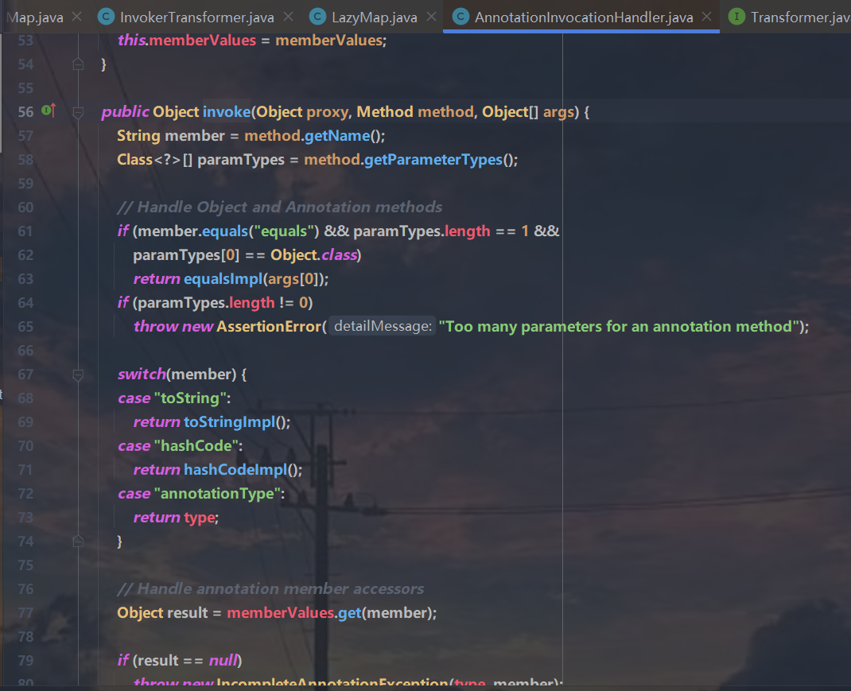Click the equalsImpl method call
This screenshot has width=851, height=691.
click(x=223, y=279)
